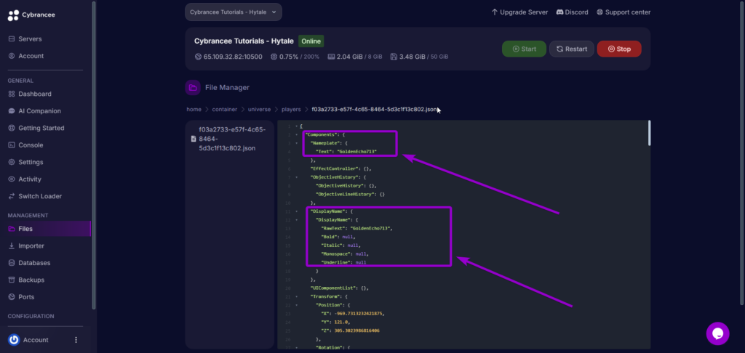Click the Support center globe icon
Screen dimensions: 745x353
click(x=599, y=12)
